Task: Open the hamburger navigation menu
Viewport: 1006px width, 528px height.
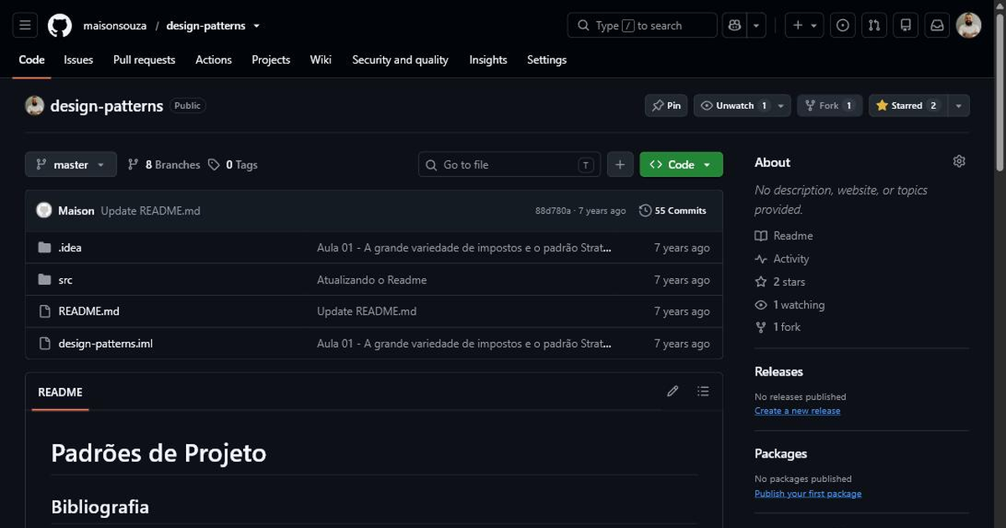Action: [25, 25]
